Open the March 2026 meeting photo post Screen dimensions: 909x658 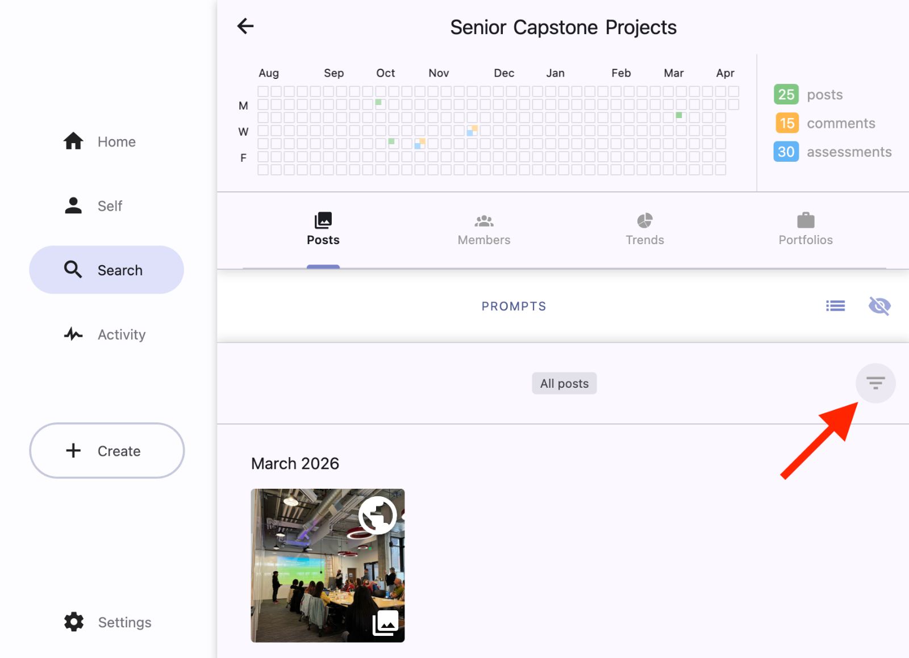(327, 565)
